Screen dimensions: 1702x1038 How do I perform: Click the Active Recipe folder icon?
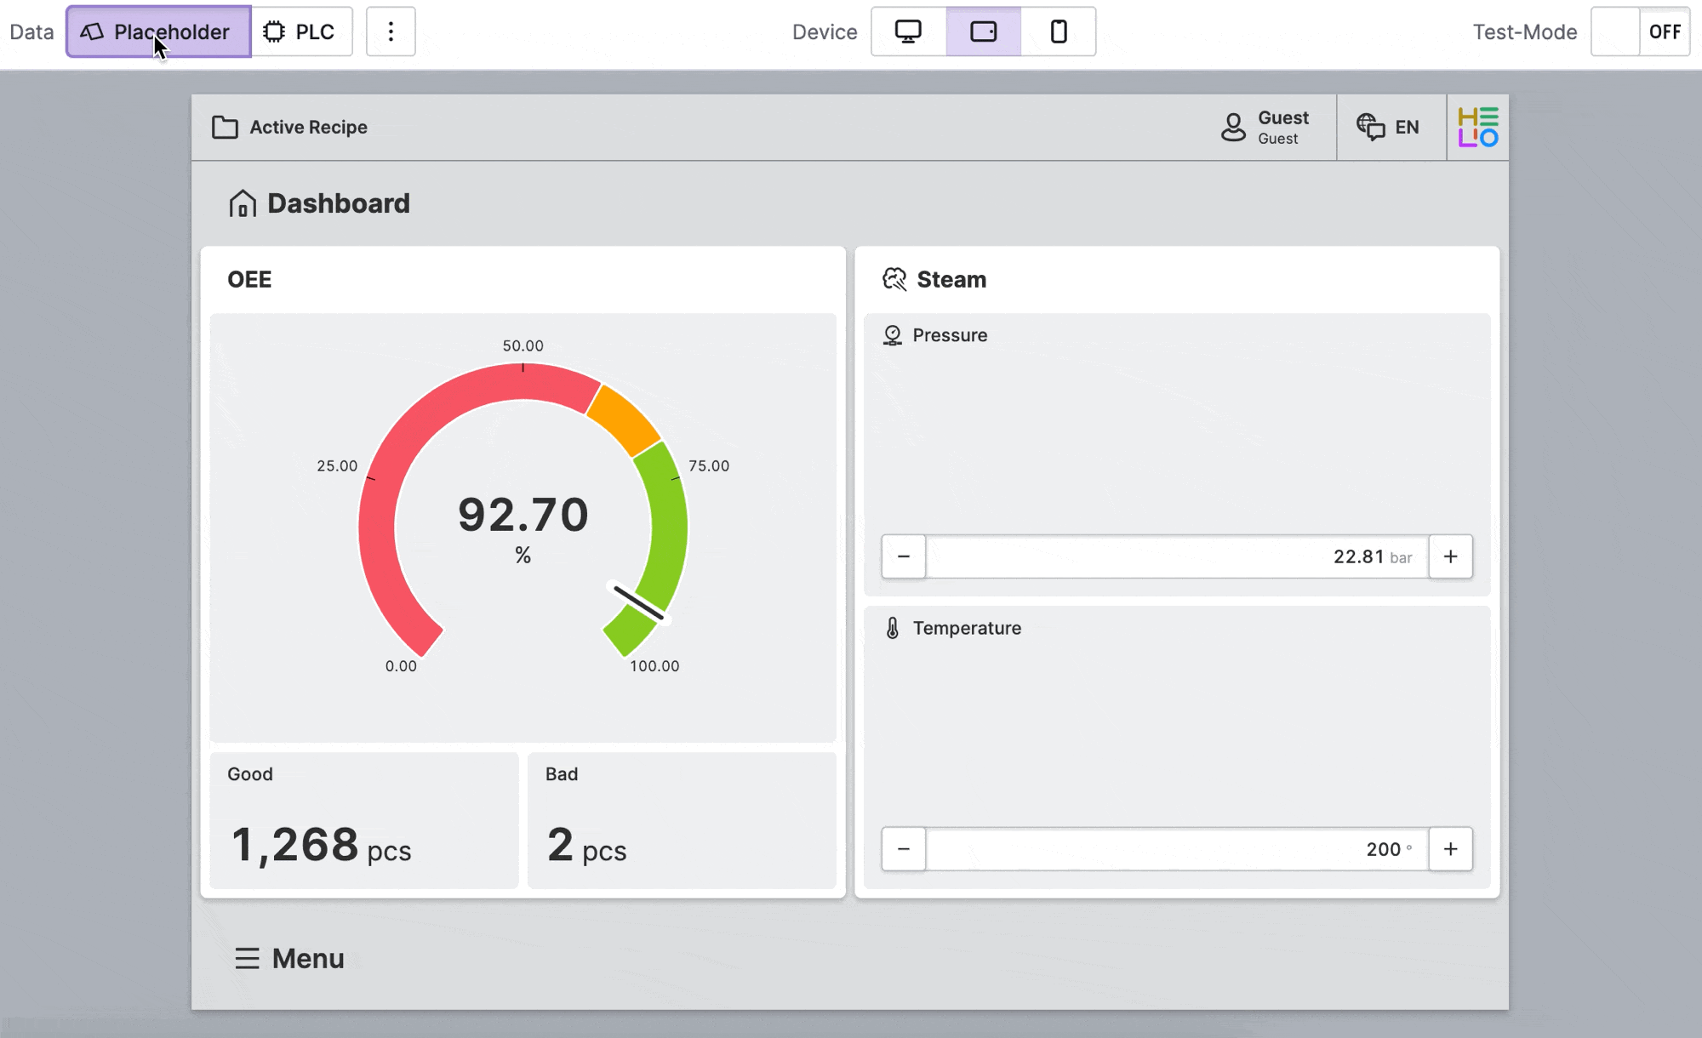pyautogui.click(x=225, y=128)
